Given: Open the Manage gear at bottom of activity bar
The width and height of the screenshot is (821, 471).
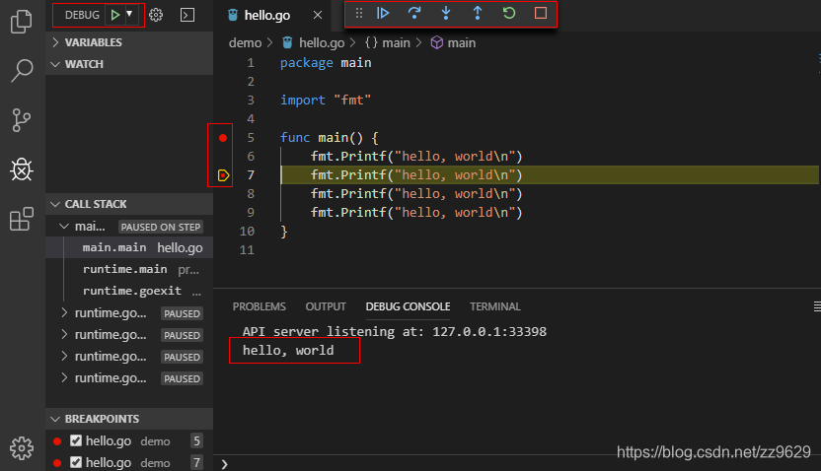Looking at the screenshot, I should (22, 448).
